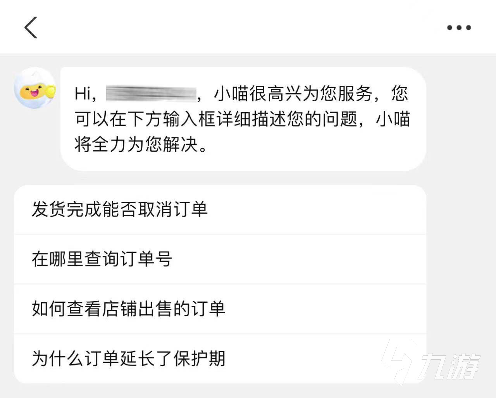This screenshot has width=496, height=398.
Task: Tap the 小喵 assistant avatar
Action: pos(33,88)
